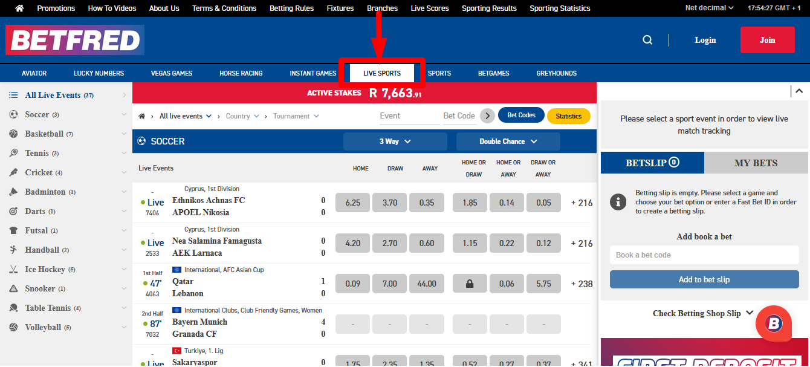This screenshot has height=367, width=810.
Task: Open Promotions in top menu
Action: tap(56, 8)
